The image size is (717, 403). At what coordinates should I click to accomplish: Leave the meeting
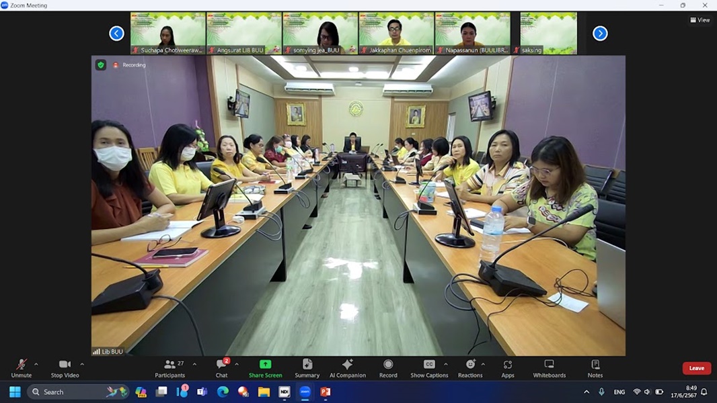[x=696, y=368]
